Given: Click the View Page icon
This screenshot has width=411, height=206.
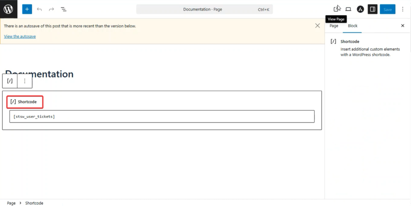Looking at the screenshot, I should [337, 9].
